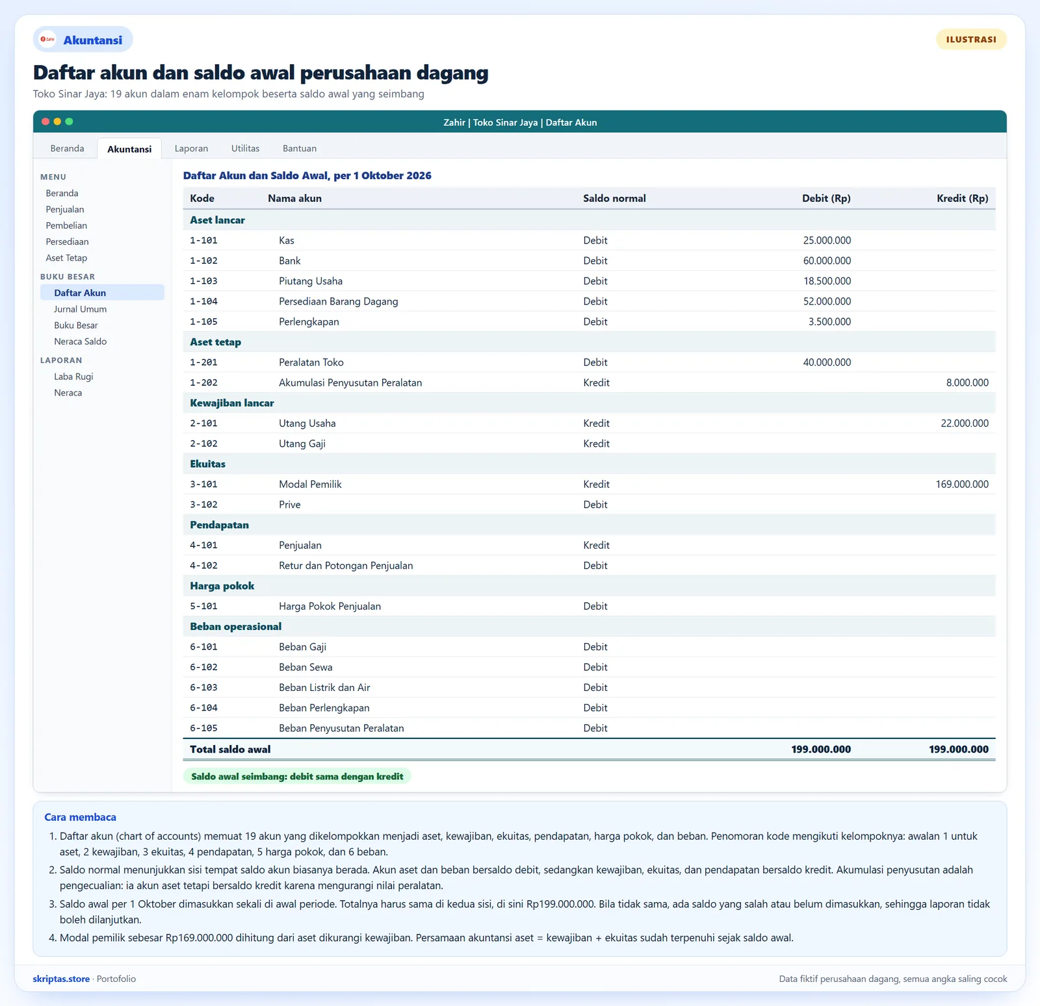Click the Zahir logo icon beside Akuntansi
The height and width of the screenshot is (1006, 1040).
[47, 40]
